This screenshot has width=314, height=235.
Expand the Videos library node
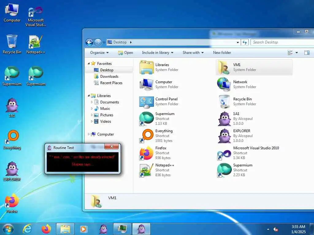click(92, 121)
